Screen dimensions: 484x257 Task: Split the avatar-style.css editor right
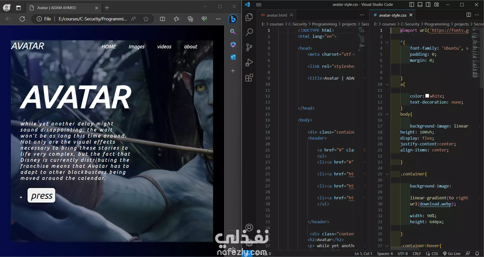pyautogui.click(x=469, y=15)
